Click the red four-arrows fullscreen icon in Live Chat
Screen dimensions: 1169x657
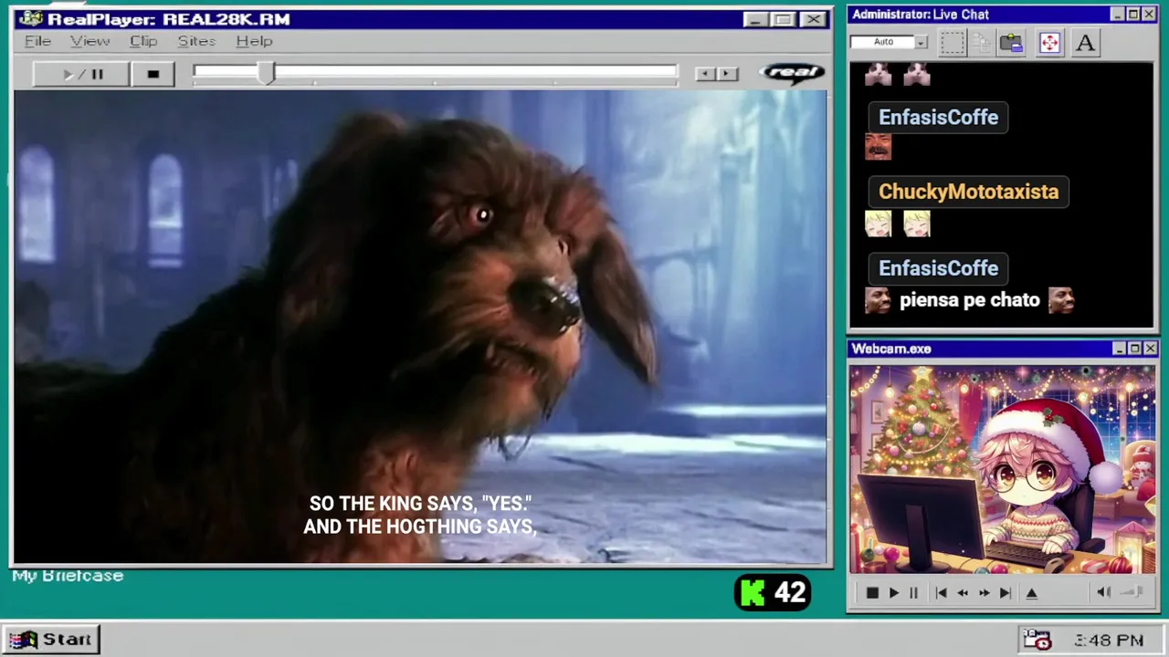point(1049,42)
